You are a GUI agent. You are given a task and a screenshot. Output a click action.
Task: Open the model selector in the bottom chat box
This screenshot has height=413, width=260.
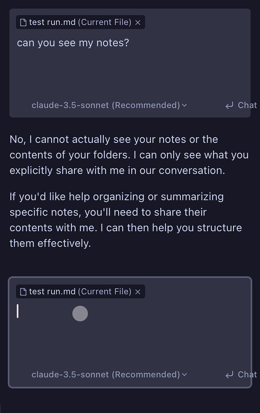pos(109,375)
